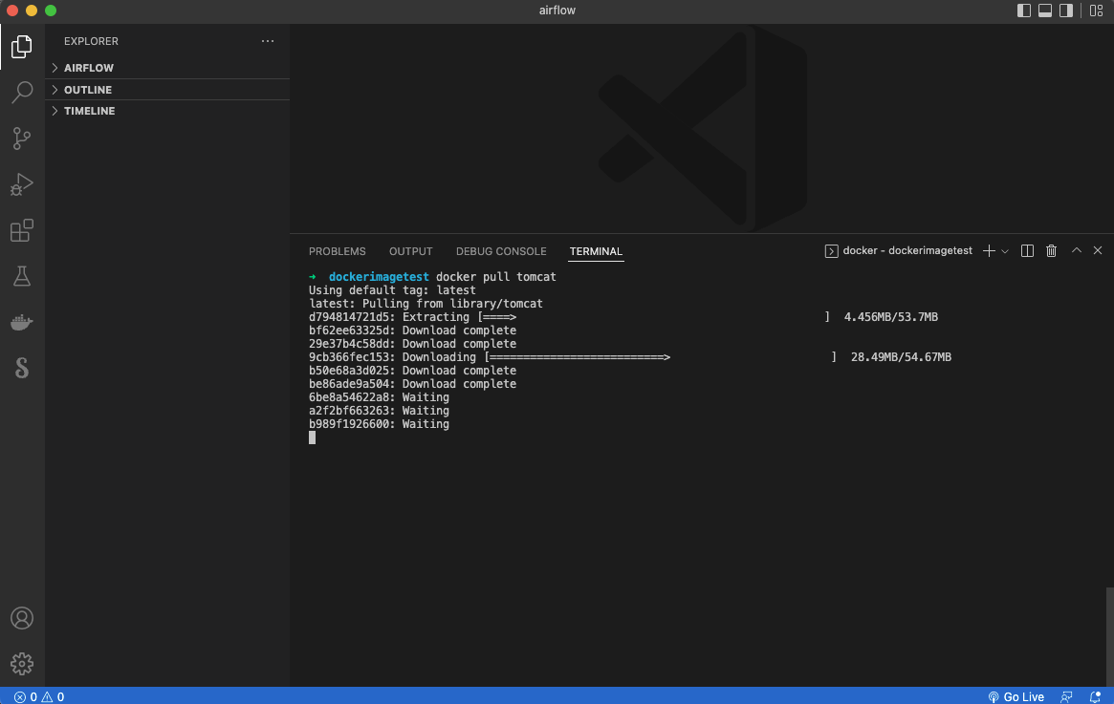The image size is (1114, 704).
Task: Open errors and warnings status item
Action: coord(39,697)
